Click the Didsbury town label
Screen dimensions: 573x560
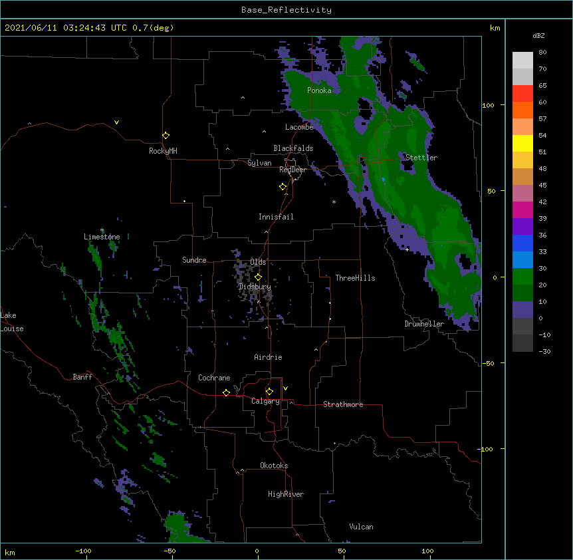255,287
